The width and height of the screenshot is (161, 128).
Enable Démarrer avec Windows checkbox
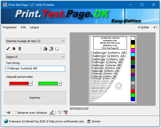point(14,112)
